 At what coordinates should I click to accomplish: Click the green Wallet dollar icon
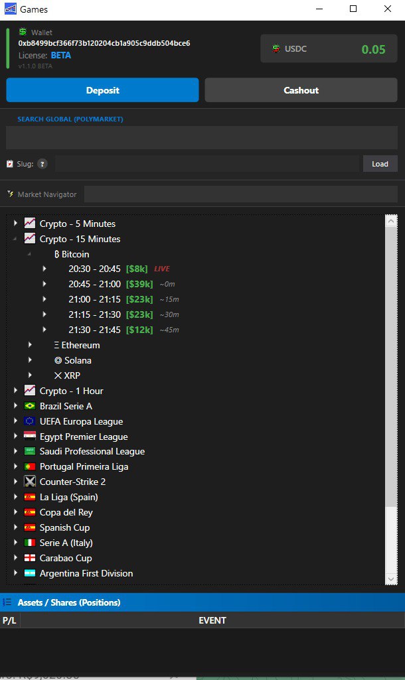pyautogui.click(x=23, y=32)
